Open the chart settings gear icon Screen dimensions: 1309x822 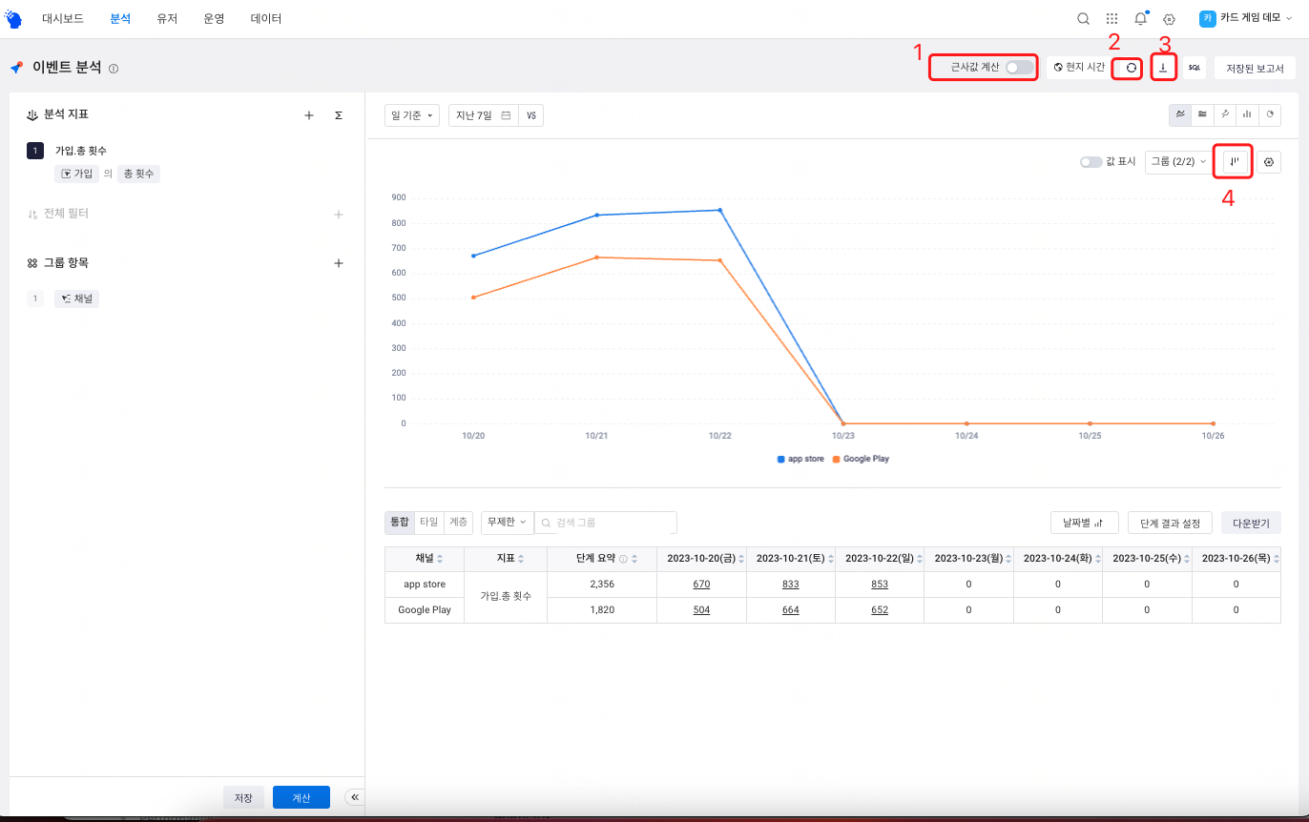(x=1269, y=161)
